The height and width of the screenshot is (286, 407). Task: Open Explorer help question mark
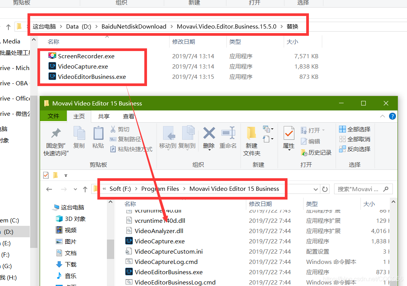[x=392, y=116]
